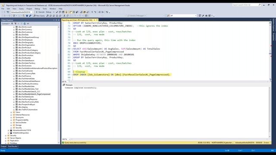The height and width of the screenshot is (155, 276).
Task: Expand the AdventureWorksLT2016 database node
Action: [x=9, y=130]
